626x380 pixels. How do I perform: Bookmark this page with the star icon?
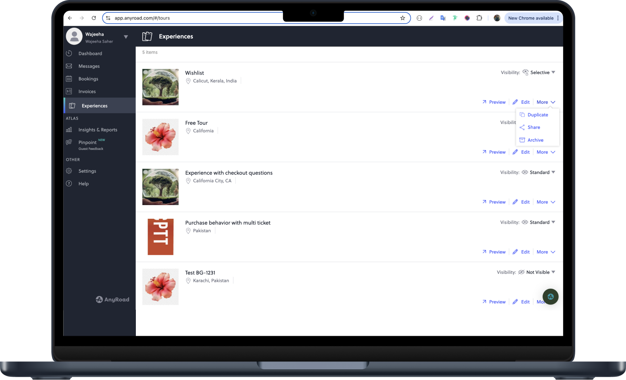[x=403, y=18]
